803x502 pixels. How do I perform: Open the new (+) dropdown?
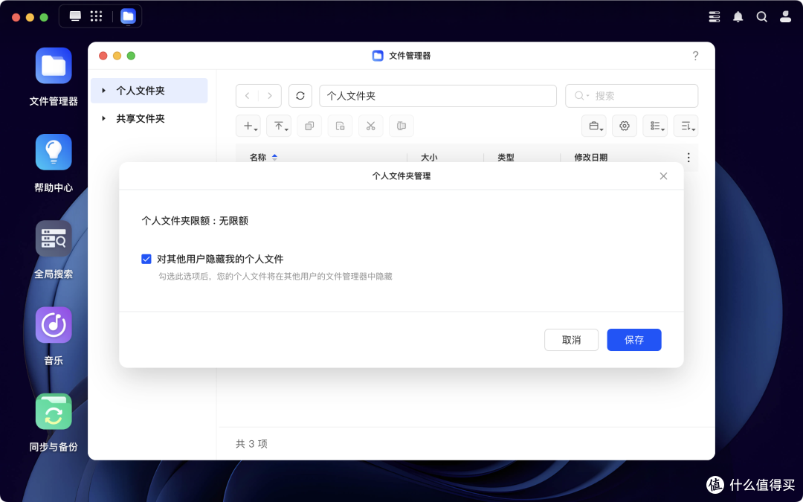click(x=248, y=126)
